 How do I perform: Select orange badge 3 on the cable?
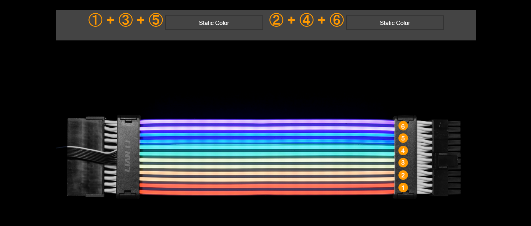click(403, 163)
